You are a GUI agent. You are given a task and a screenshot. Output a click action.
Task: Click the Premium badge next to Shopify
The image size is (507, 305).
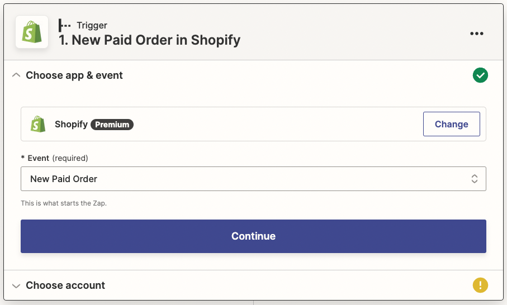[x=112, y=125]
